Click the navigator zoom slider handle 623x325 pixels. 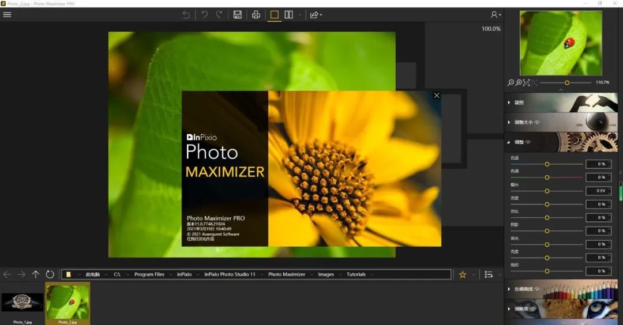[x=567, y=82]
